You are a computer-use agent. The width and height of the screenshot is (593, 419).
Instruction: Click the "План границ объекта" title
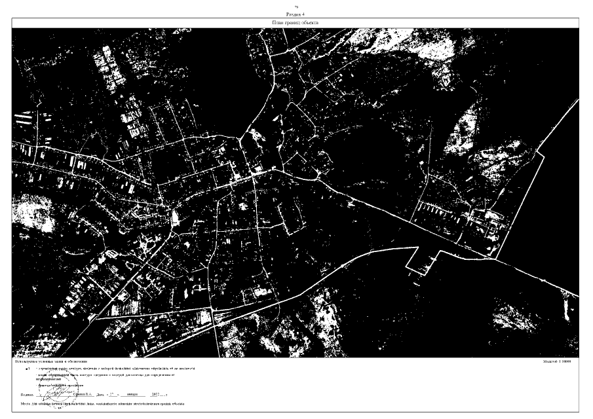tap(296, 22)
